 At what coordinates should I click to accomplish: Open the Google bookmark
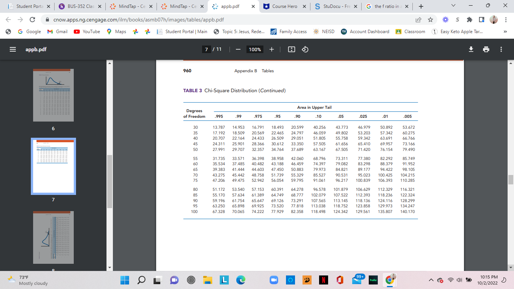click(x=29, y=32)
